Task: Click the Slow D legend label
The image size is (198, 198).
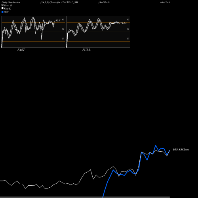Action: (x=8, y=6)
